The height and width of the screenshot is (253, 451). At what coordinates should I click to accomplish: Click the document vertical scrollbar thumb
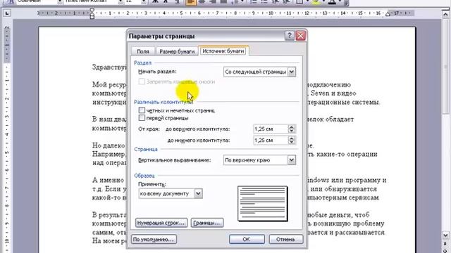tap(446, 67)
